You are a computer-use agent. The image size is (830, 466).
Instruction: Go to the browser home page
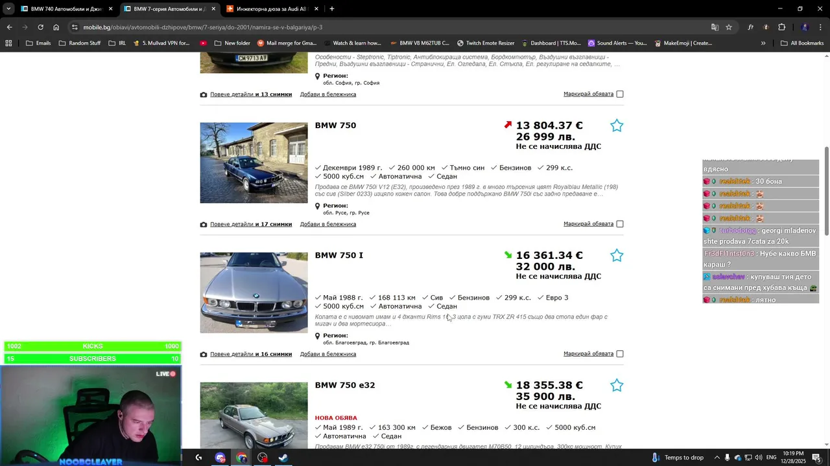pyautogui.click(x=56, y=27)
